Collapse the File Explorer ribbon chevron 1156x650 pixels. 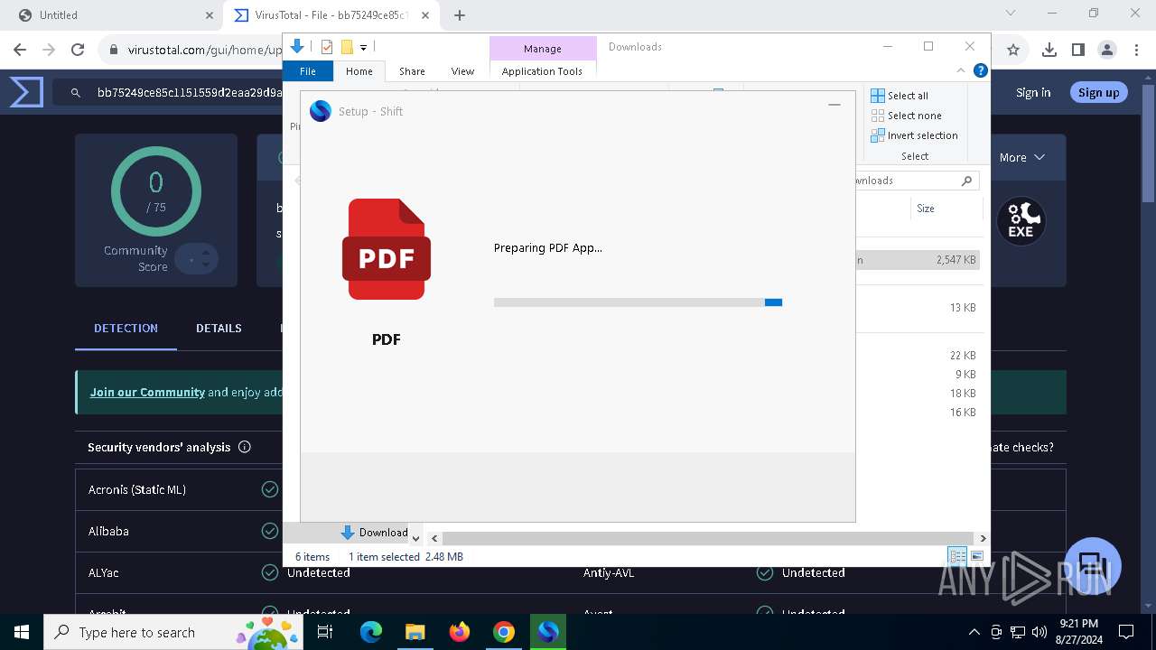point(961,70)
